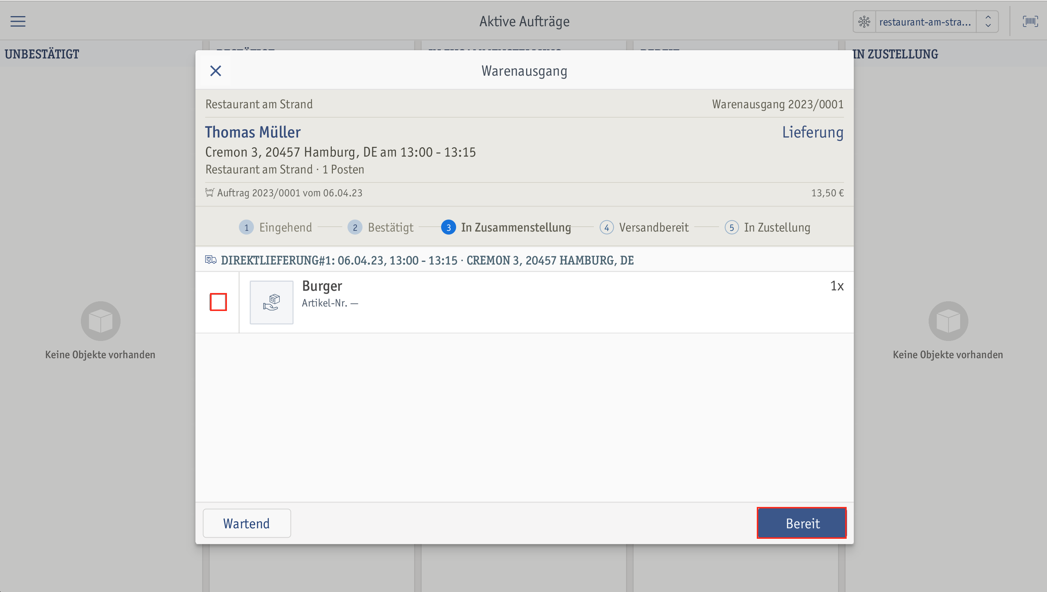The height and width of the screenshot is (592, 1047).
Task: Click the Restaurant am Strand text above Thomas Müller
Action: [x=259, y=104]
